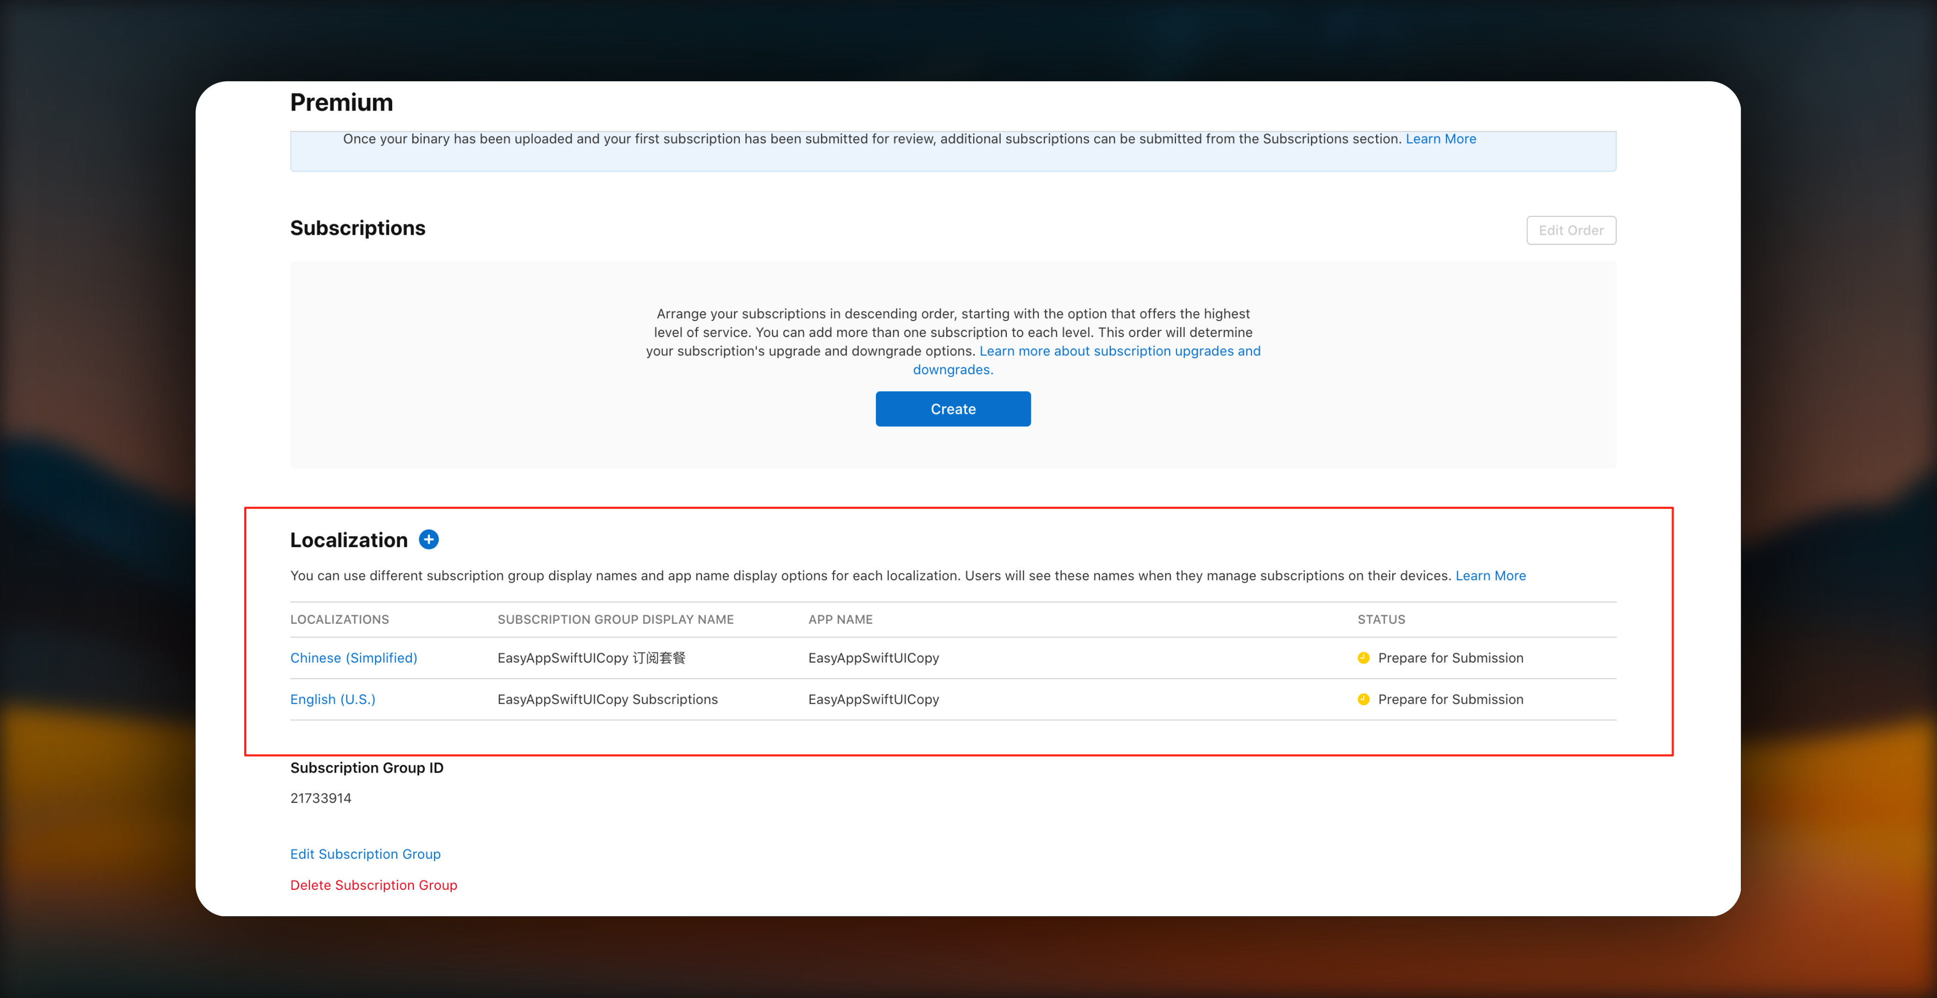Screen dimensions: 1937x998
Task: Open the Chinese (Simplified) localization
Action: [x=353, y=658]
